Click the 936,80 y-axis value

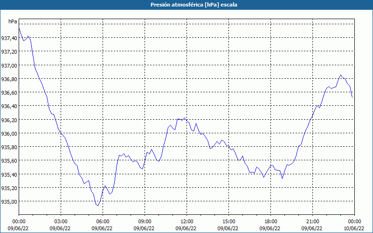[9, 79]
